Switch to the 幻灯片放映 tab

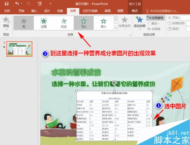click(90, 11)
